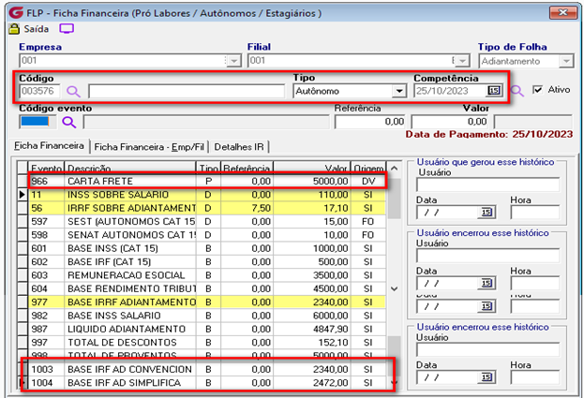Open the Código search magnifier
The image size is (584, 398).
click(x=73, y=91)
